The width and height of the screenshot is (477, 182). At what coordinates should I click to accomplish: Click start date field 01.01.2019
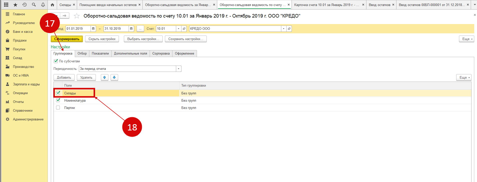coord(78,29)
